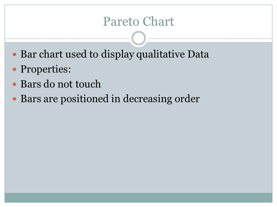Click the word 'qualitative' in first bullet
Viewport: 277px width, 207px height.
click(x=161, y=54)
